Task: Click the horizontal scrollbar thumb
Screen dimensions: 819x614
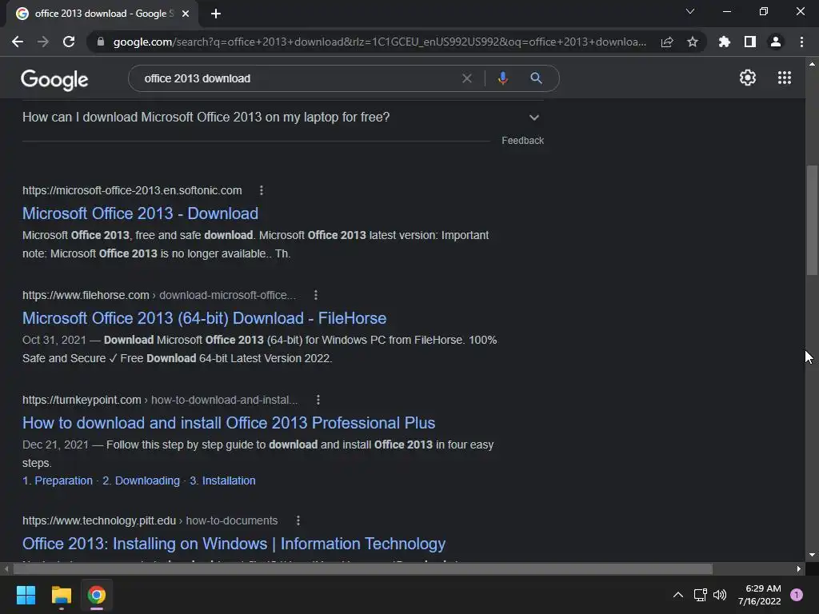Action: [363, 568]
